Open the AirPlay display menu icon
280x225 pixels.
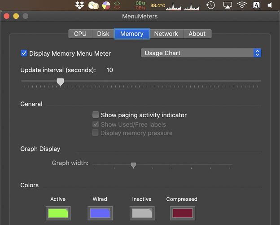pos(227,5)
